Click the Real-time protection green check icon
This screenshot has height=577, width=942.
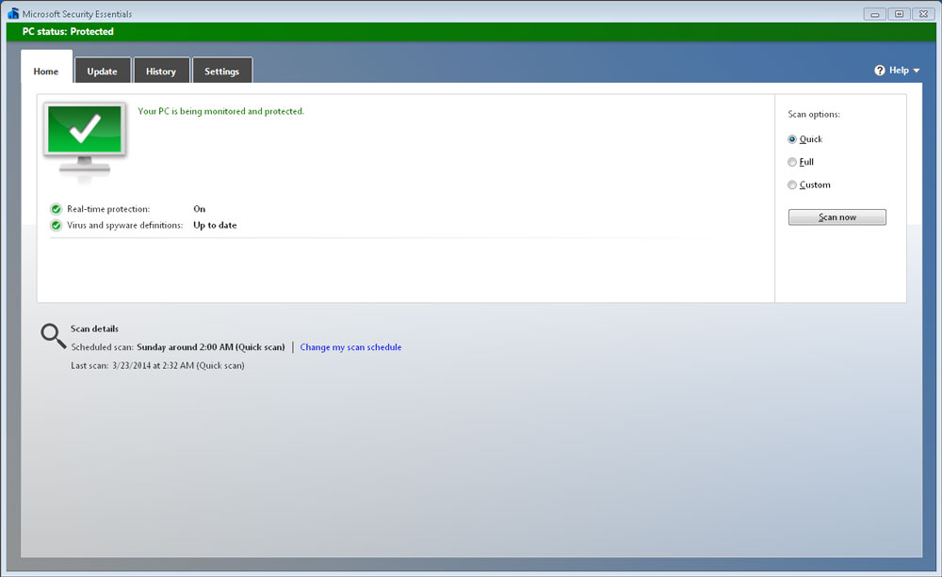[x=56, y=209]
